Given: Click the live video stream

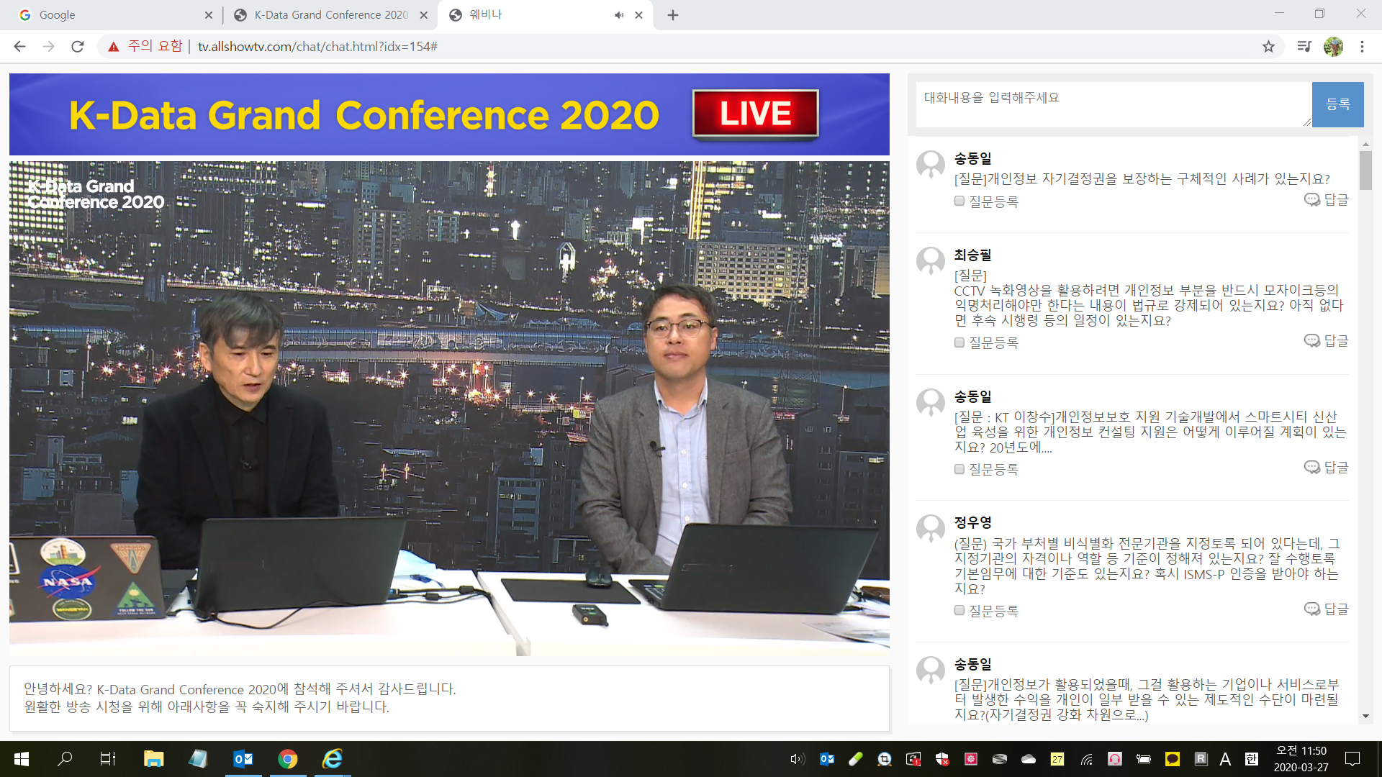Looking at the screenshot, I should [x=449, y=408].
